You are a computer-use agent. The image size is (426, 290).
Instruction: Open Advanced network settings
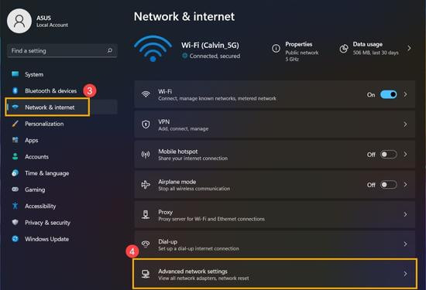pyautogui.click(x=275, y=274)
